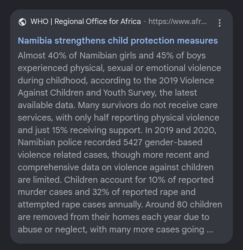Click the snippet line starting 'Almost 40%'
Image resolution: width=243 pixels, height=250 pixels.
click(112, 56)
